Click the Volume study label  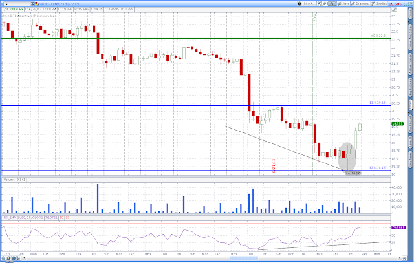pyautogui.click(x=9, y=180)
